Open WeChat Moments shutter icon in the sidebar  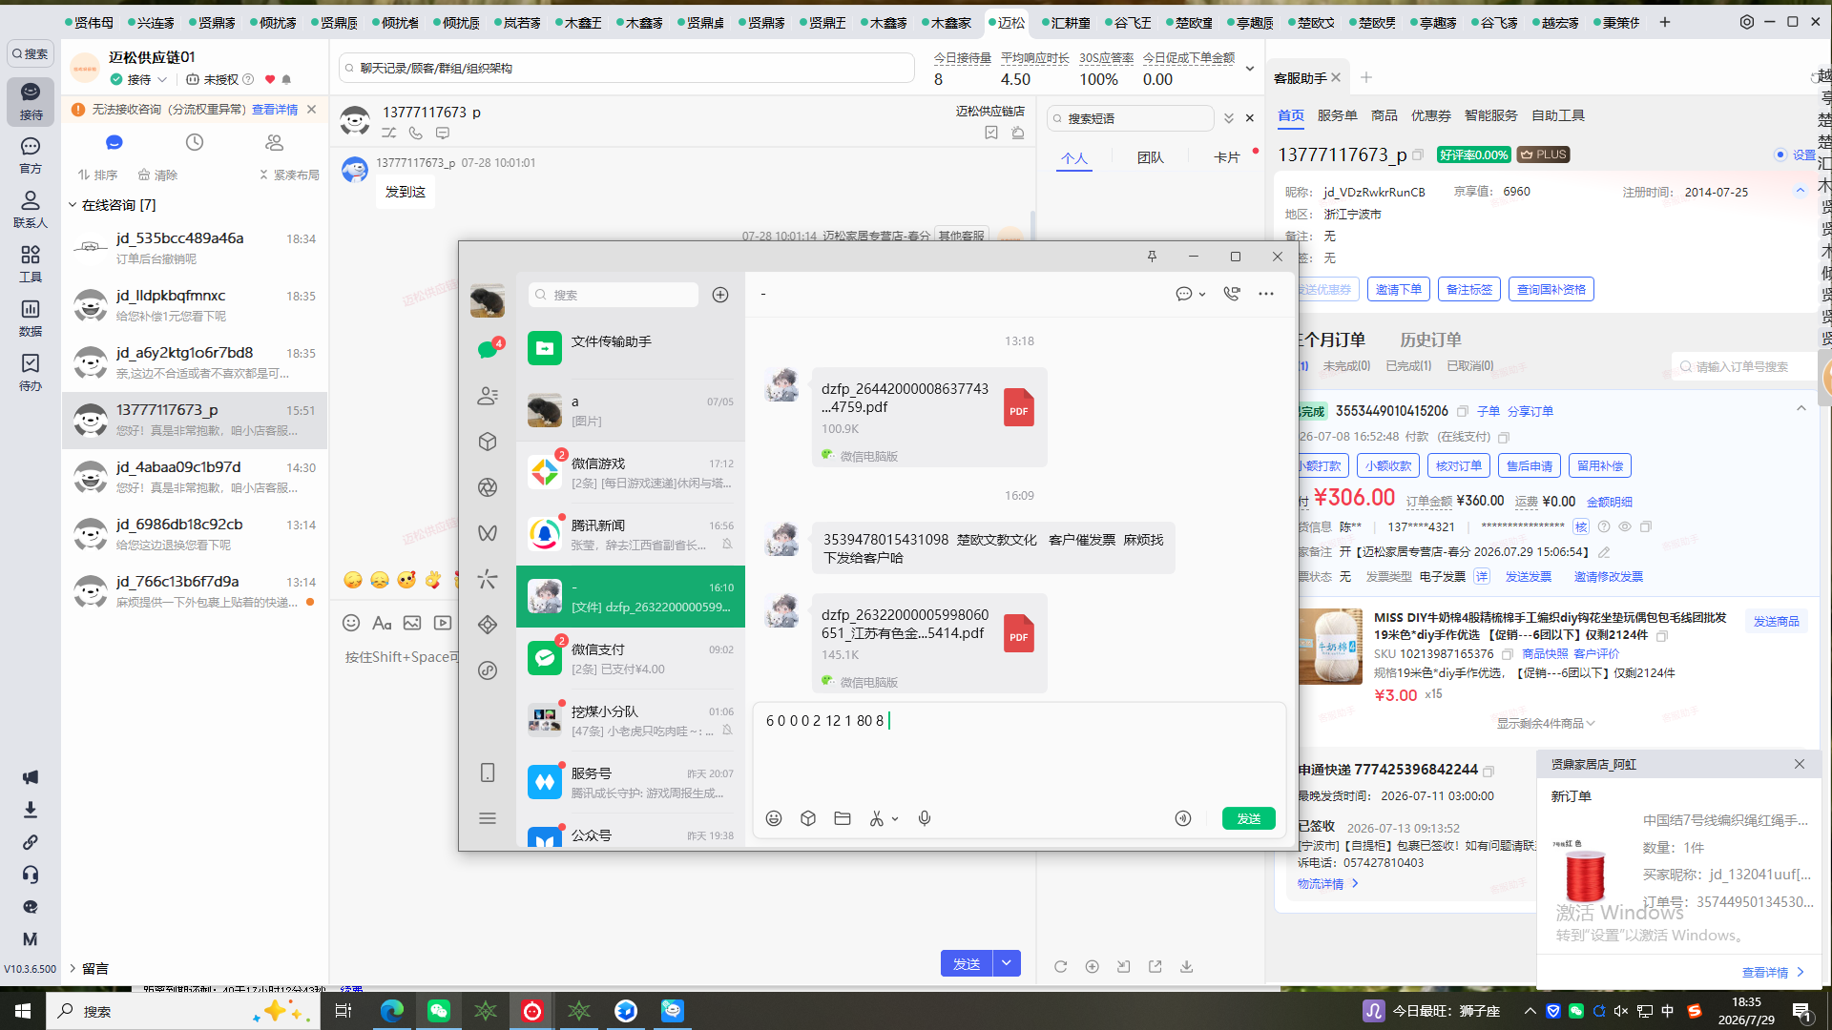click(x=488, y=487)
